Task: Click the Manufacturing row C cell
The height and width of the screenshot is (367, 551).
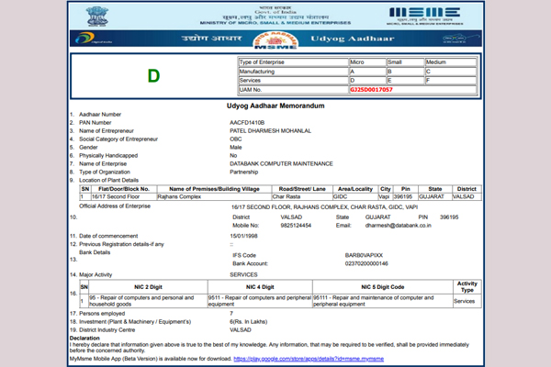Action: (451, 72)
